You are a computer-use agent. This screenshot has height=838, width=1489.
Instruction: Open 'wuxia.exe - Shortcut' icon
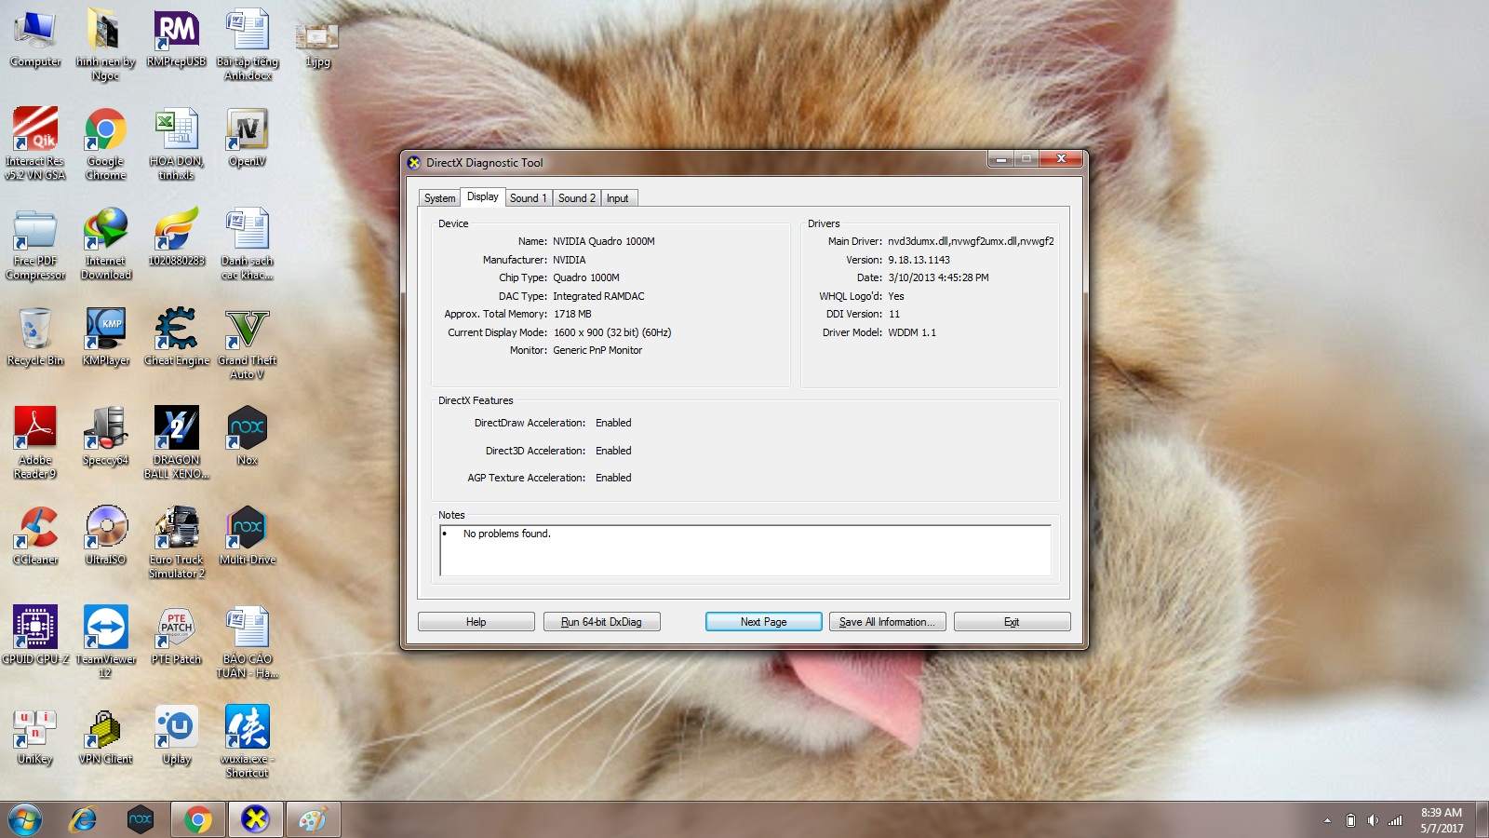point(248,741)
